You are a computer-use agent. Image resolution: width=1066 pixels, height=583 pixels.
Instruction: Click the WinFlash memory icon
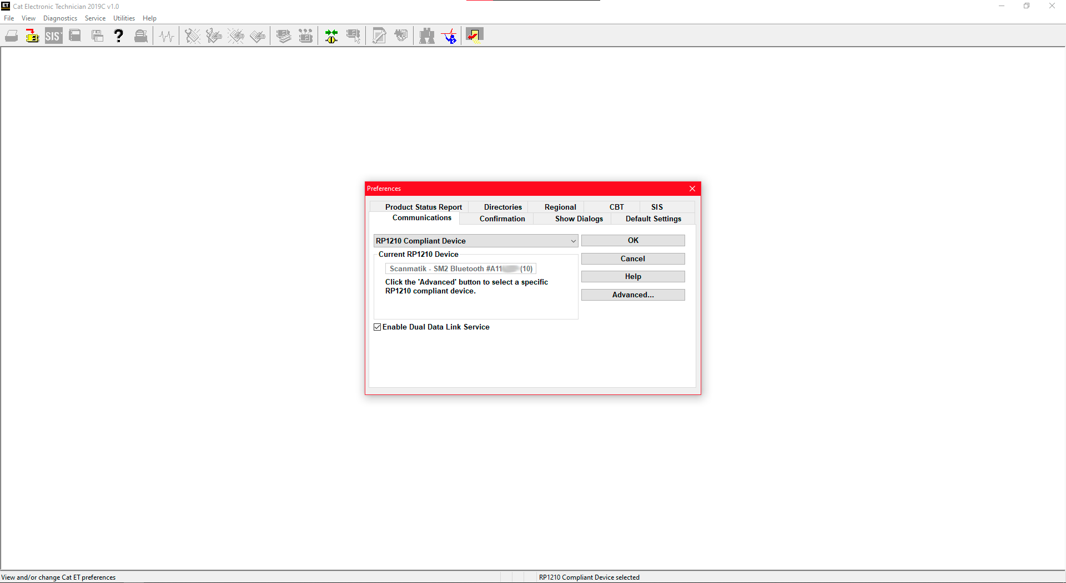point(401,36)
